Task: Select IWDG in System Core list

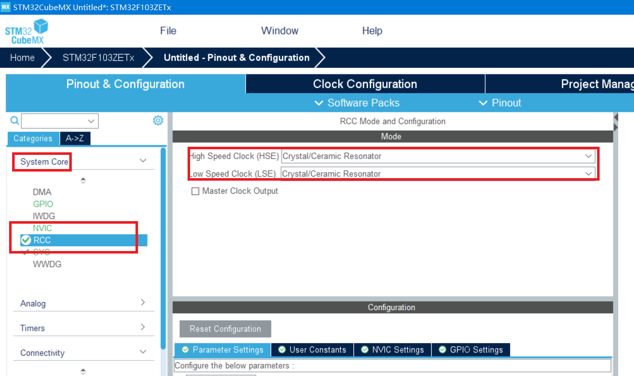Action: [44, 216]
